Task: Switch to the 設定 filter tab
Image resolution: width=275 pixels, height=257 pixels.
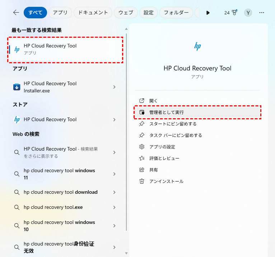Action: click(x=149, y=13)
